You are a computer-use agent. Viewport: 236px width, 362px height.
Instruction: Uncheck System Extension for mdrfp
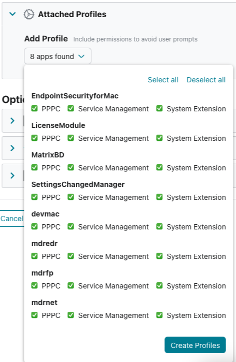[159, 285]
